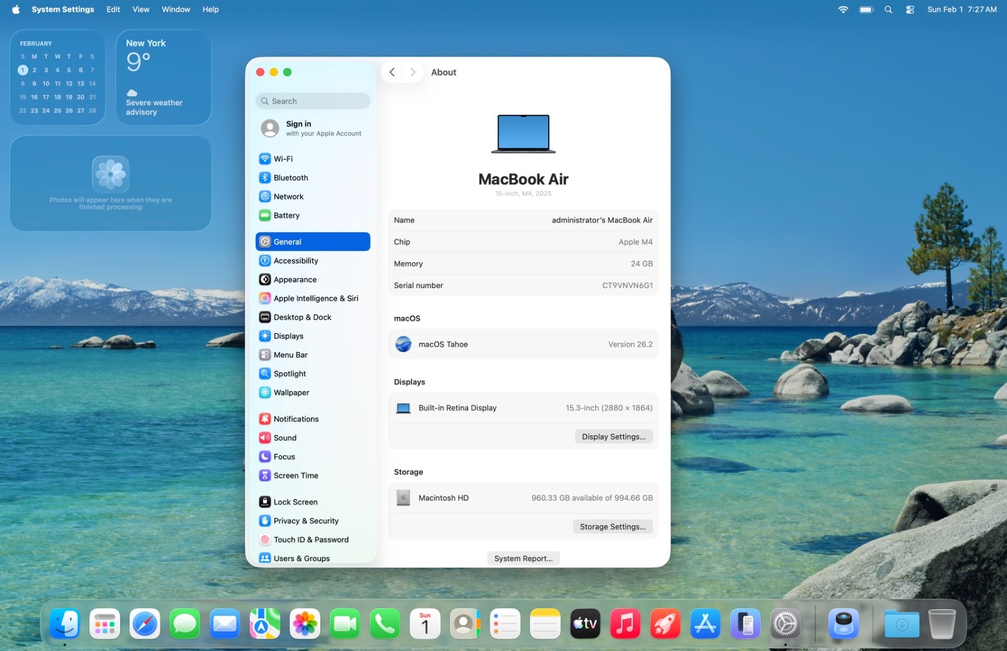The image size is (1007, 651).
Task: Select Focus in the sidebar
Action: pyautogui.click(x=284, y=457)
